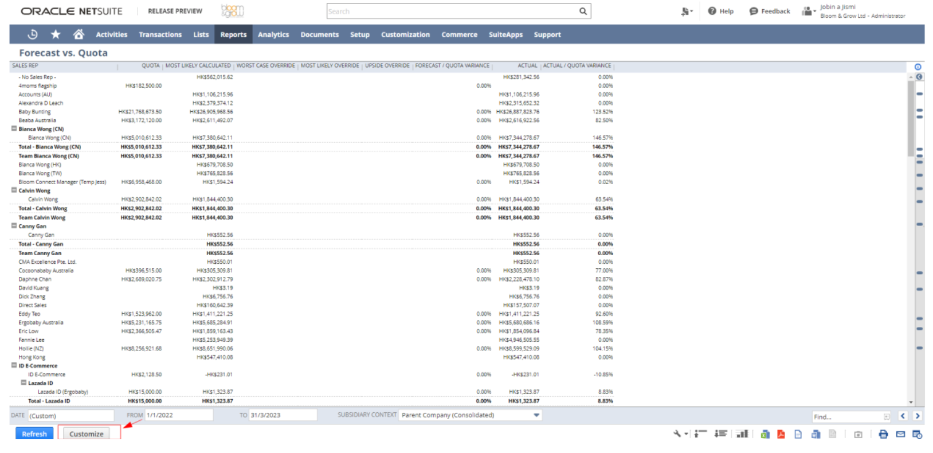
Task: Collapse the Canny Gan group
Action: (14, 225)
